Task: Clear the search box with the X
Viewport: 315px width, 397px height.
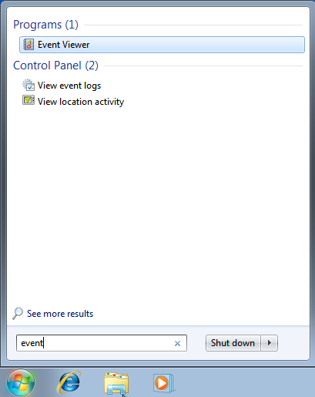Action: click(x=177, y=343)
